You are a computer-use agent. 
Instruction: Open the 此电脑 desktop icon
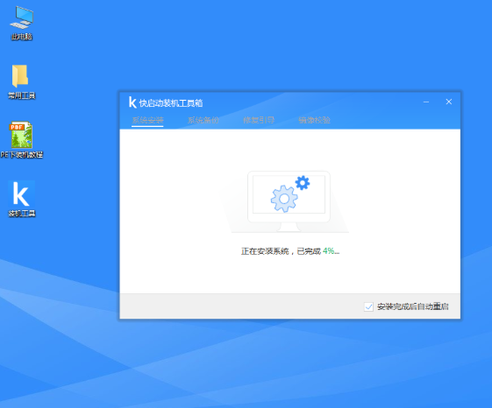pos(21,23)
